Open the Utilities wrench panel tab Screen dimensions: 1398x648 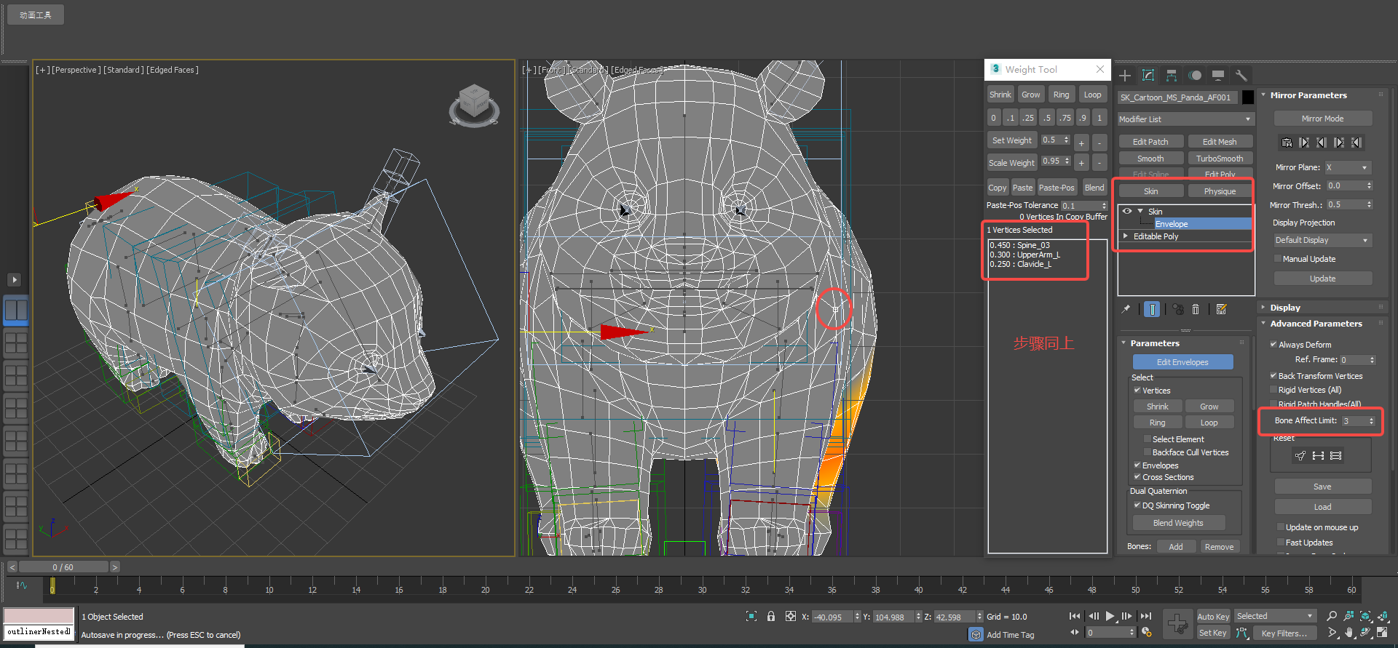point(1241,76)
